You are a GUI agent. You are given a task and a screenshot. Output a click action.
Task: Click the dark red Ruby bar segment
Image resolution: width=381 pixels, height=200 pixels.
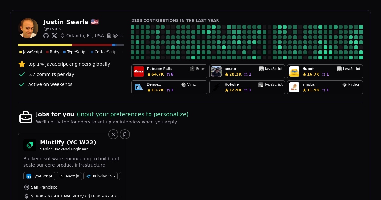pyautogui.click(x=92, y=45)
